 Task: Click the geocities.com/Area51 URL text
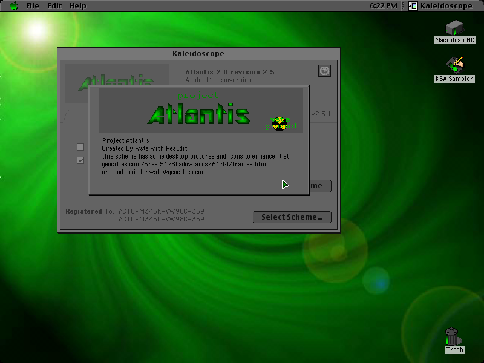[185, 164]
